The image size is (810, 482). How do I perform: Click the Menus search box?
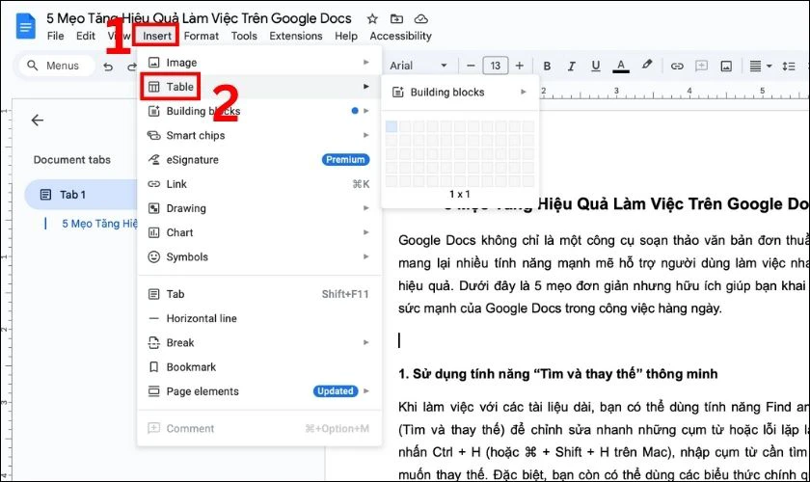pyautogui.click(x=57, y=66)
